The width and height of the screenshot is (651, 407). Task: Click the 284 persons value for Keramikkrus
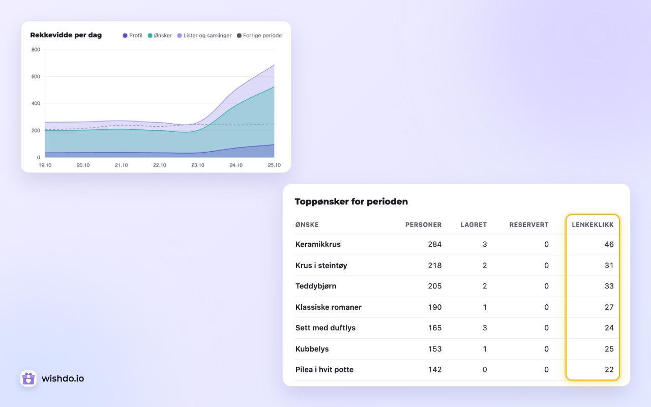pos(435,244)
